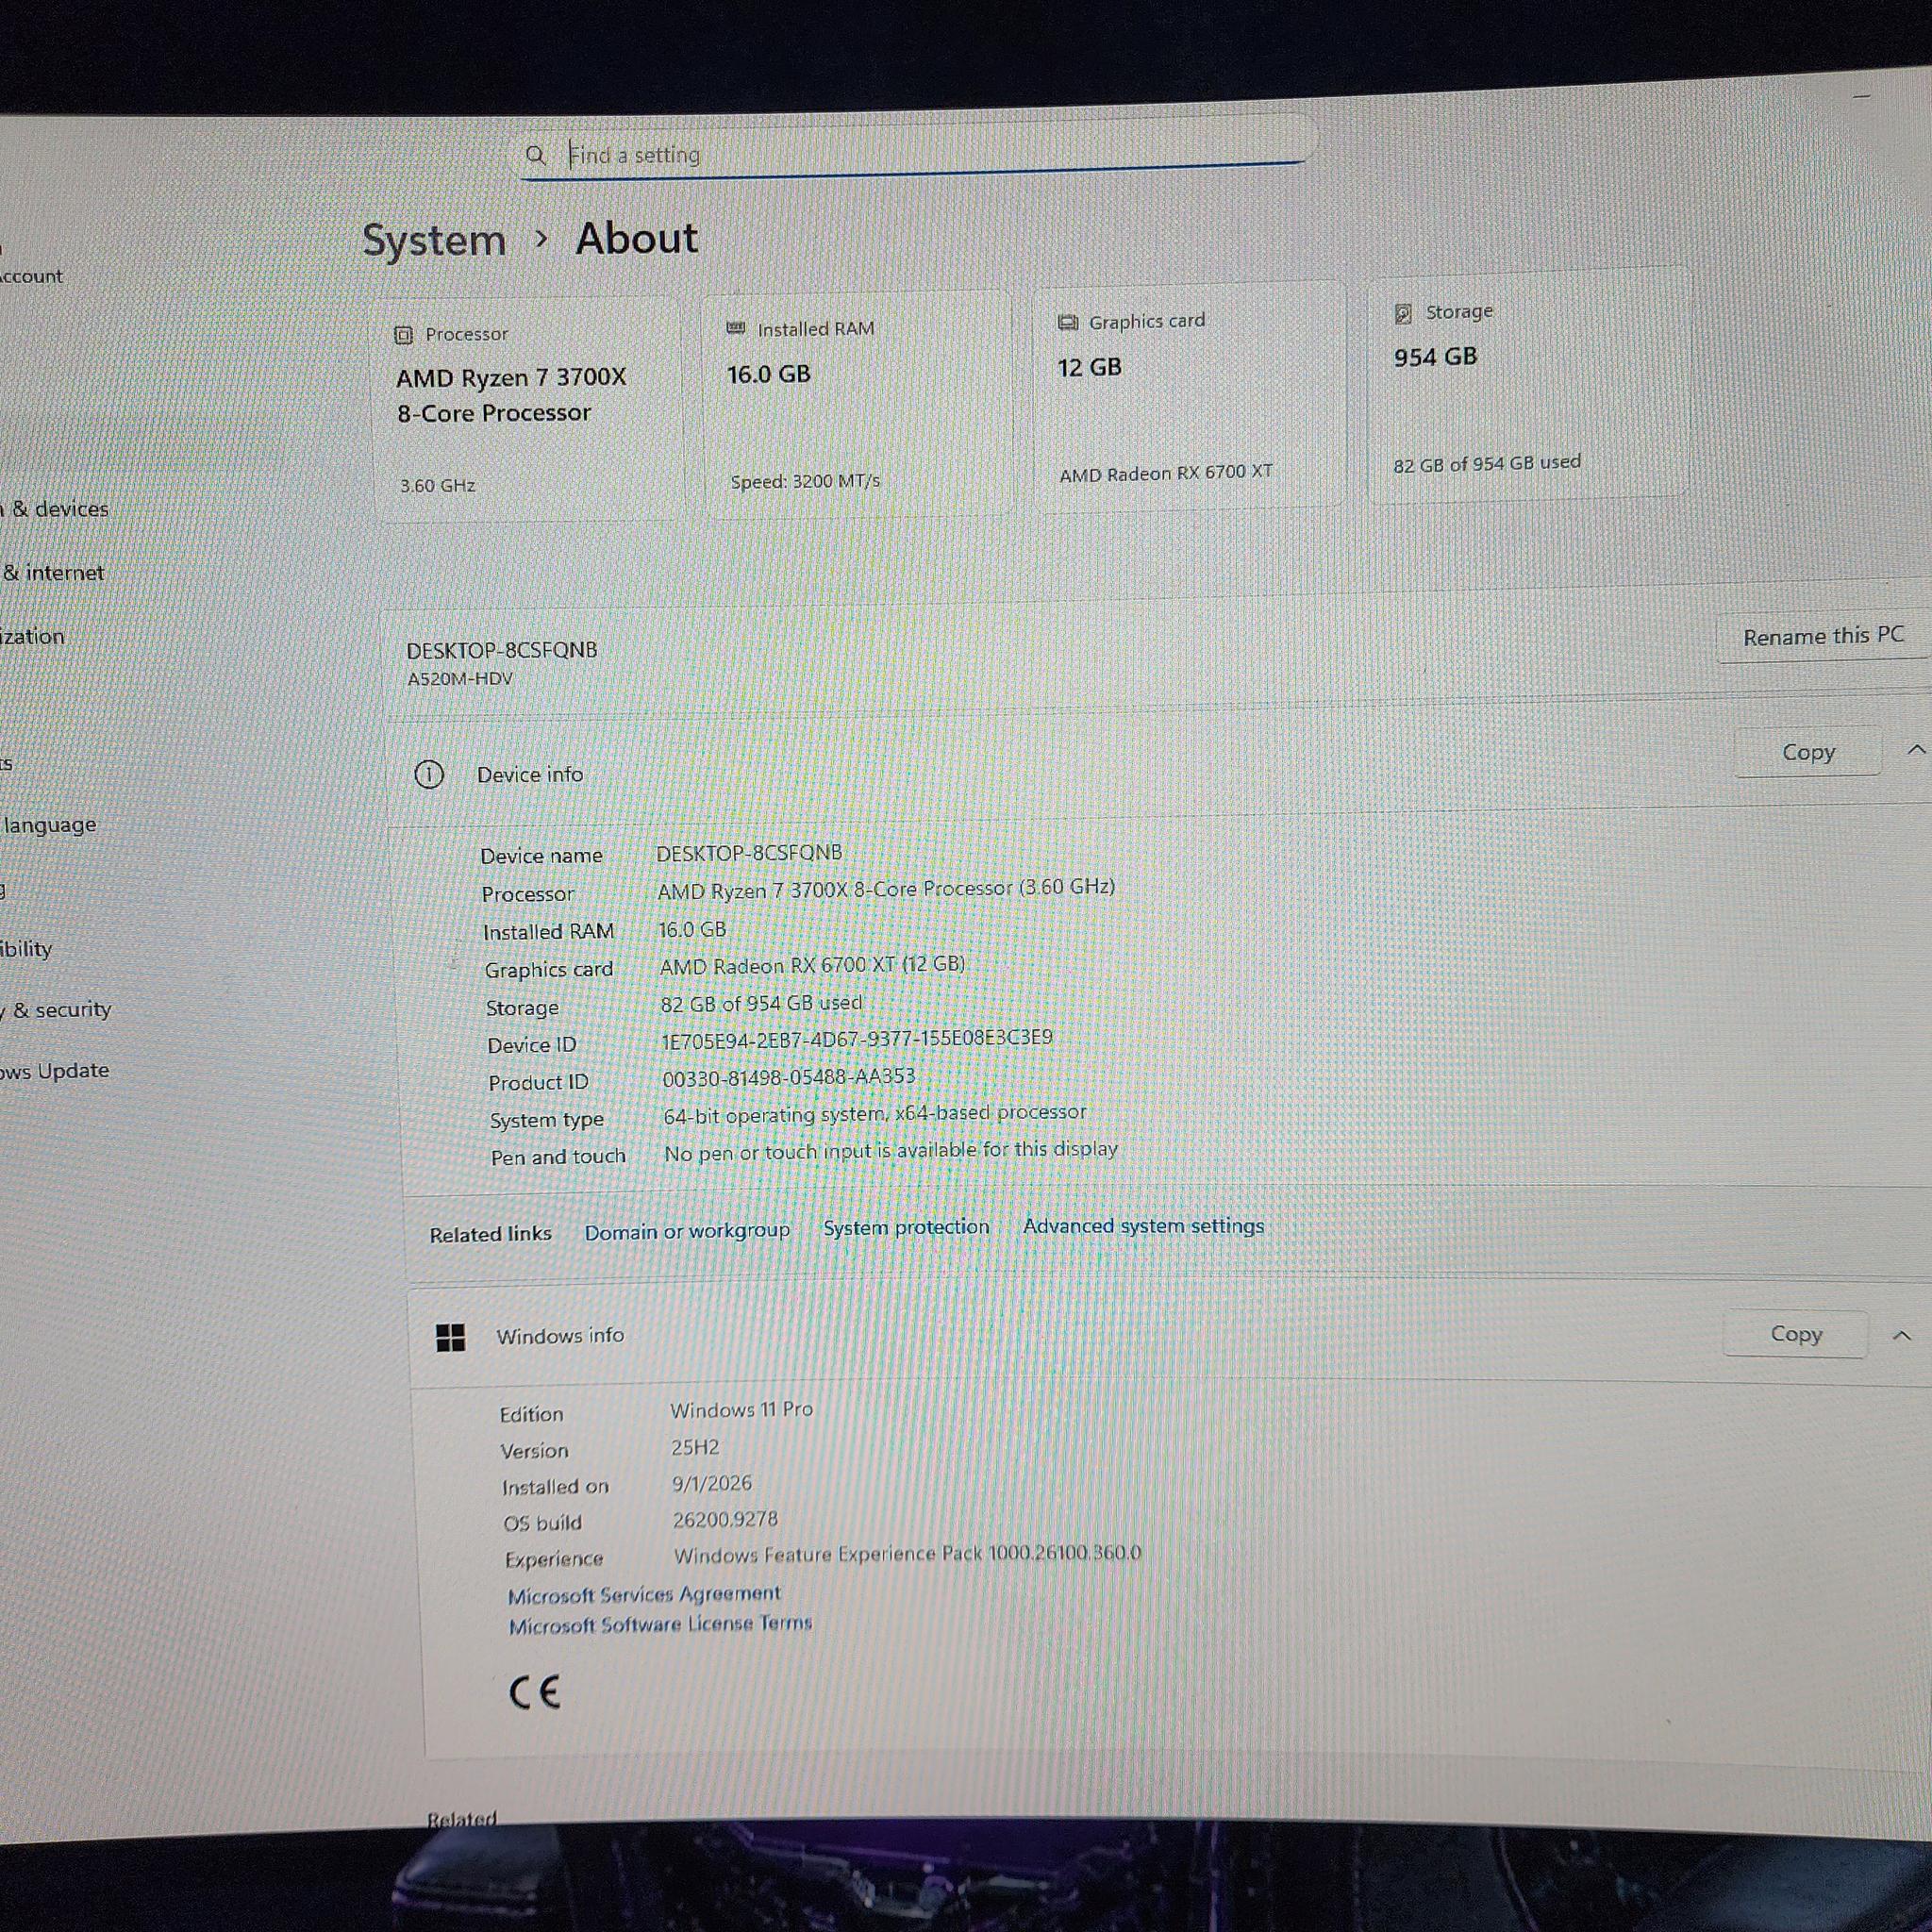Click device name DESKTOP-8CSFQNB in Device info
This screenshot has height=1932, width=1932.
[x=749, y=853]
